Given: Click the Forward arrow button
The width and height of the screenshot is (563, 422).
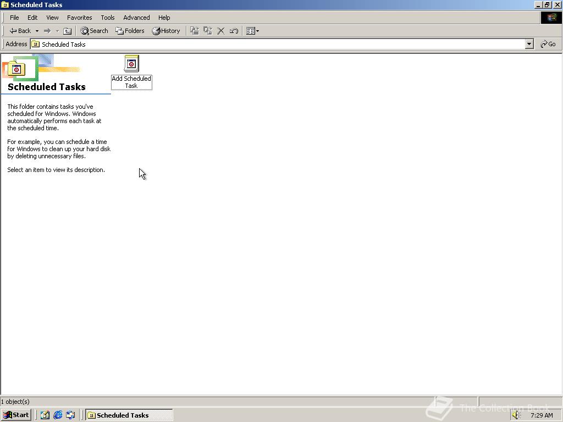Looking at the screenshot, I should tap(47, 31).
